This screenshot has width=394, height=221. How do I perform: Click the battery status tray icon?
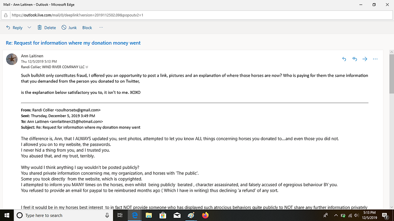343,215
